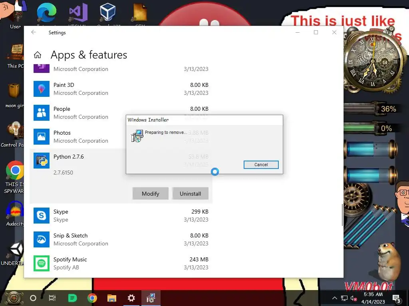Select the Snip & Sketch entry name
The image size is (409, 306).
point(70,235)
